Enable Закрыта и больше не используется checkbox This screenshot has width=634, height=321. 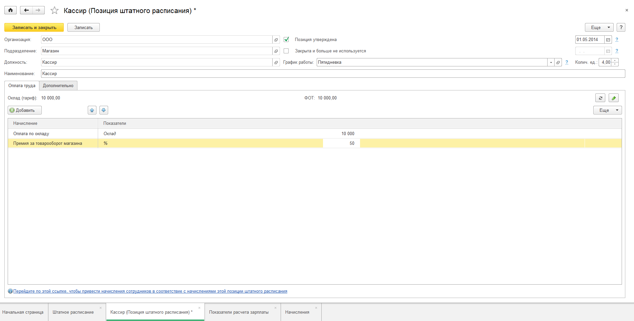[286, 51]
